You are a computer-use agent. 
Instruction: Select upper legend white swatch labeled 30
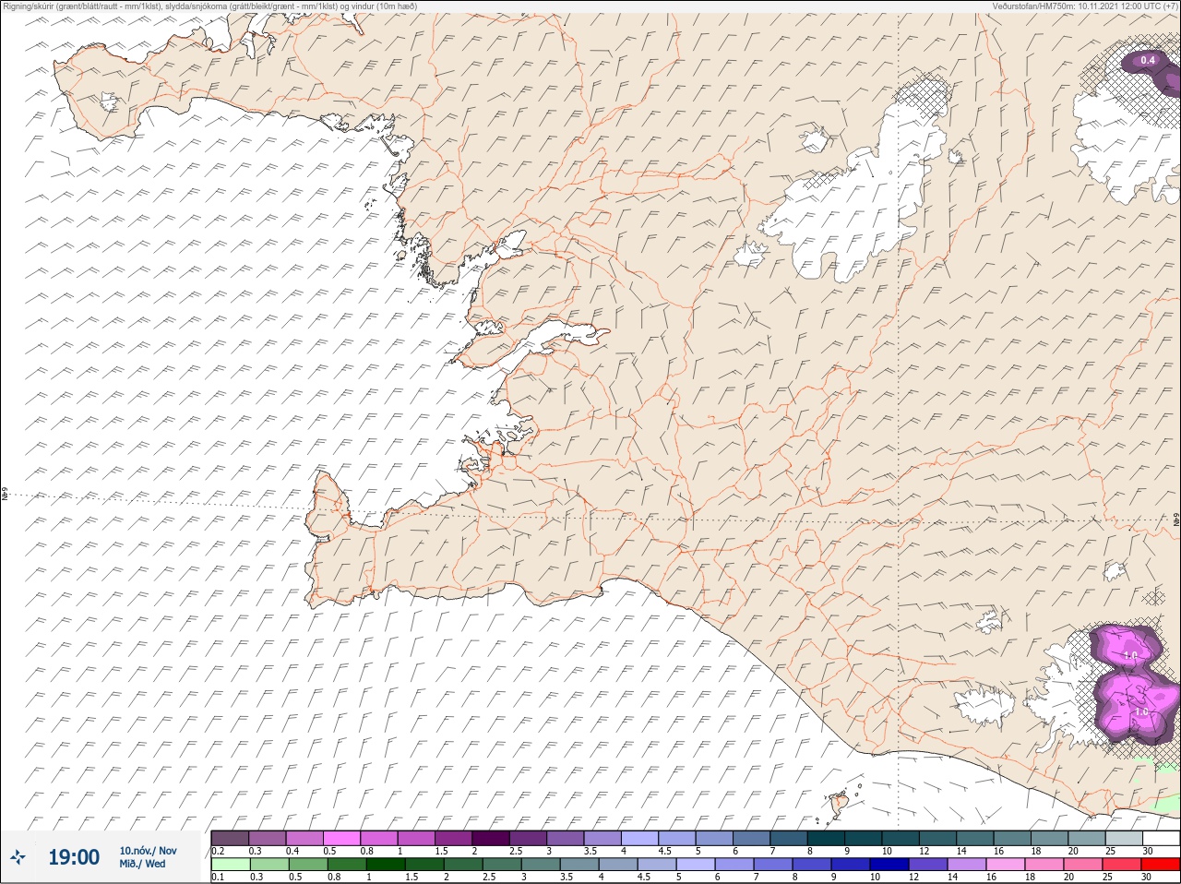pos(1161,838)
